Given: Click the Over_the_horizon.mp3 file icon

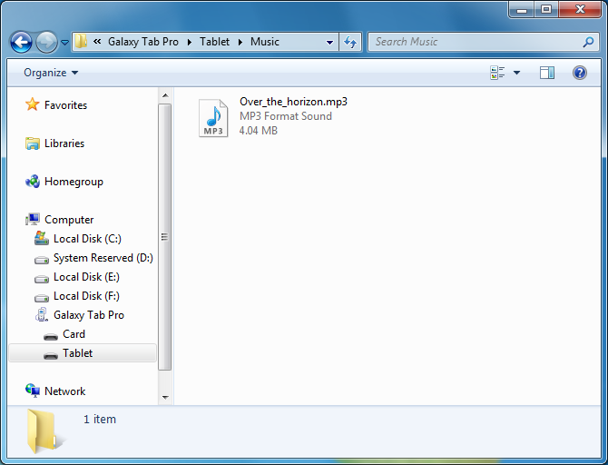Looking at the screenshot, I should [x=213, y=117].
